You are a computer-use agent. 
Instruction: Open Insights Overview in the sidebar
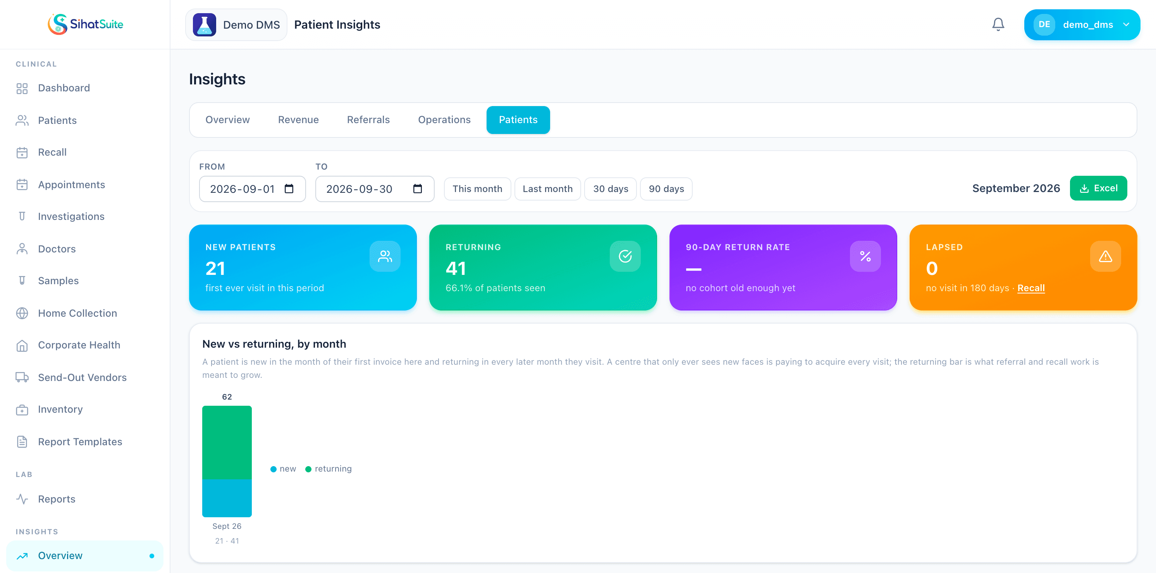coord(85,556)
